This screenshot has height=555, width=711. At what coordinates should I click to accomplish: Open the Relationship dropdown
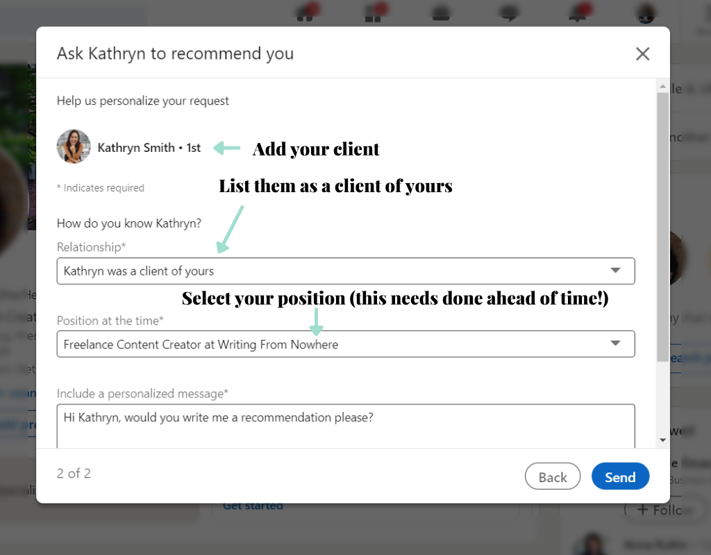point(346,271)
